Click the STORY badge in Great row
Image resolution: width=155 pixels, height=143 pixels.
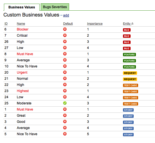[x=128, y=116]
